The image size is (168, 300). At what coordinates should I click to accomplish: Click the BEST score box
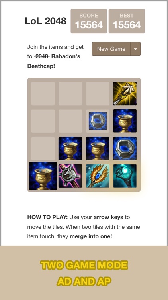pos(127,21)
